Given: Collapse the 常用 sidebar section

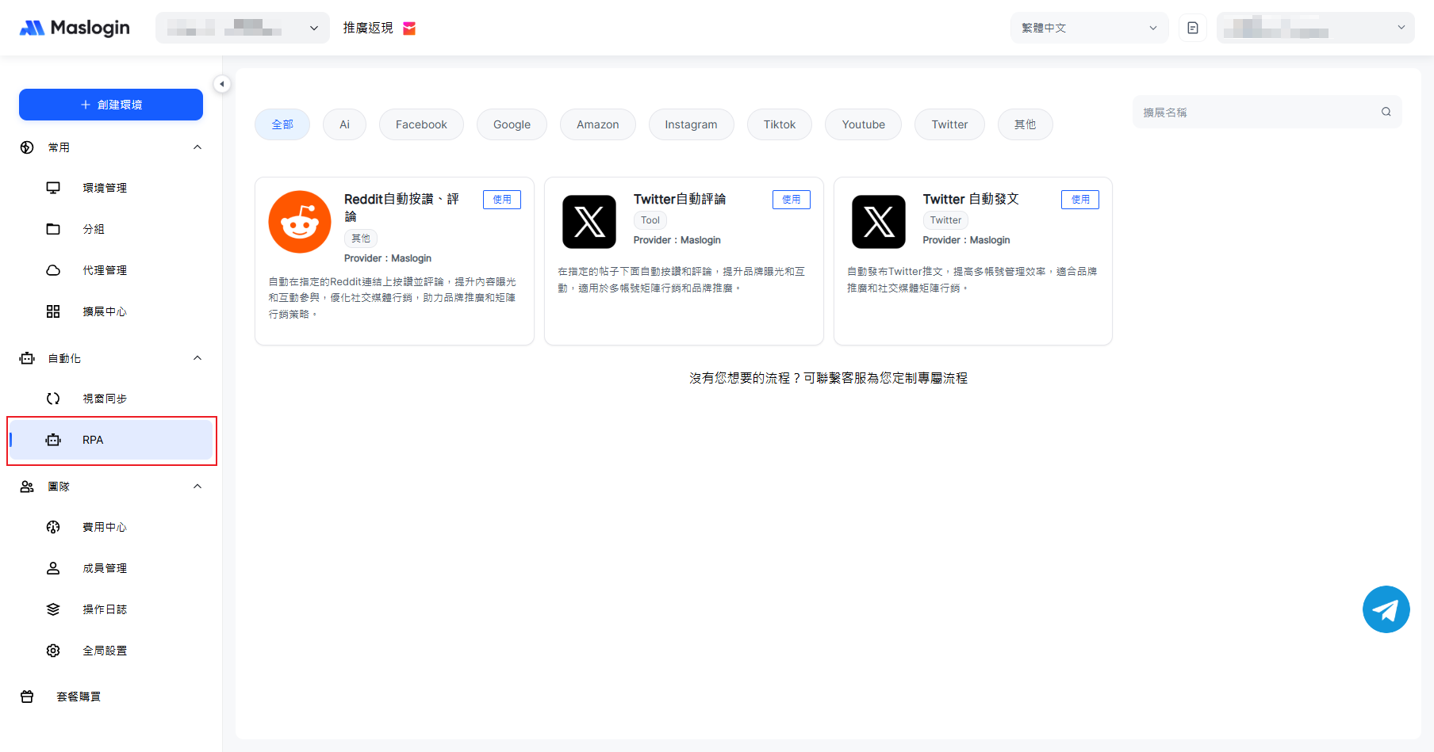Looking at the screenshot, I should [x=197, y=147].
